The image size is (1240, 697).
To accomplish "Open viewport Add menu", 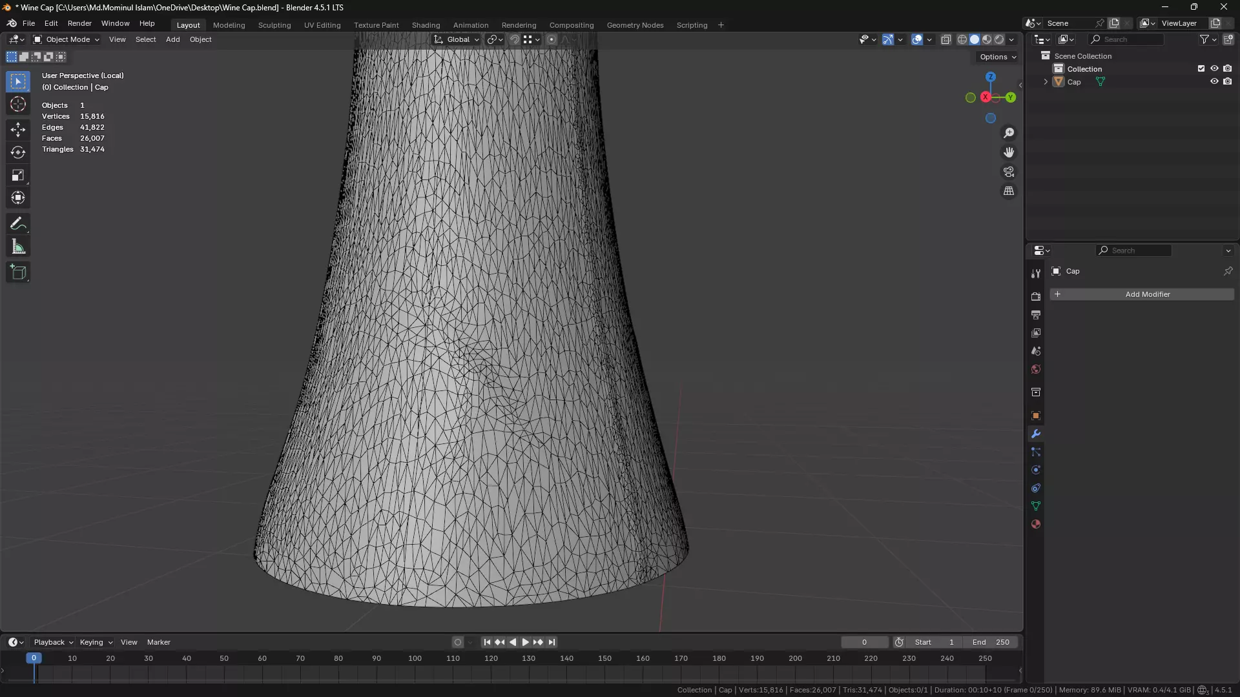I will coord(172,39).
